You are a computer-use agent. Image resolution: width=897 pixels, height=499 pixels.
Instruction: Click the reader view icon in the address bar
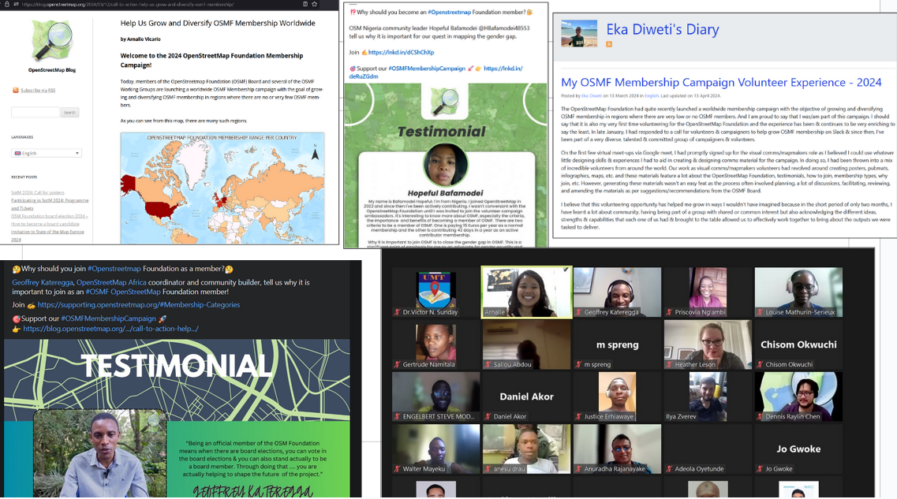click(305, 4)
